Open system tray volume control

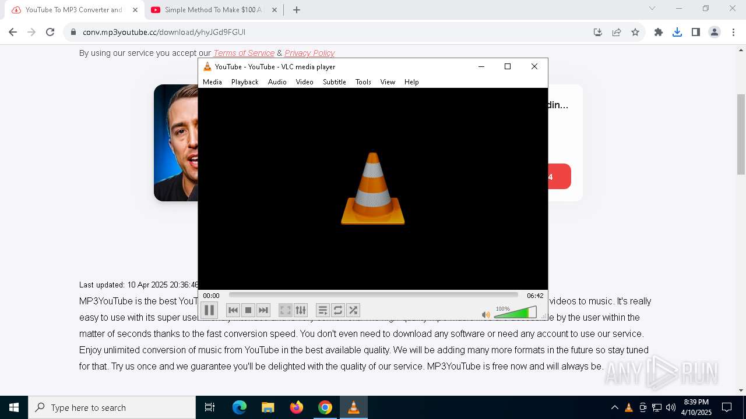tap(671, 407)
